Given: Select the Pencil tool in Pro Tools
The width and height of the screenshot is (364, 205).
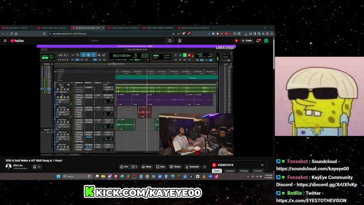Looking at the screenshot, I should [104, 55].
